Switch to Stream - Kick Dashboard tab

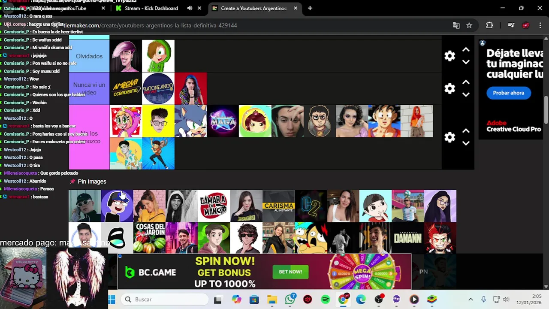pyautogui.click(x=152, y=8)
